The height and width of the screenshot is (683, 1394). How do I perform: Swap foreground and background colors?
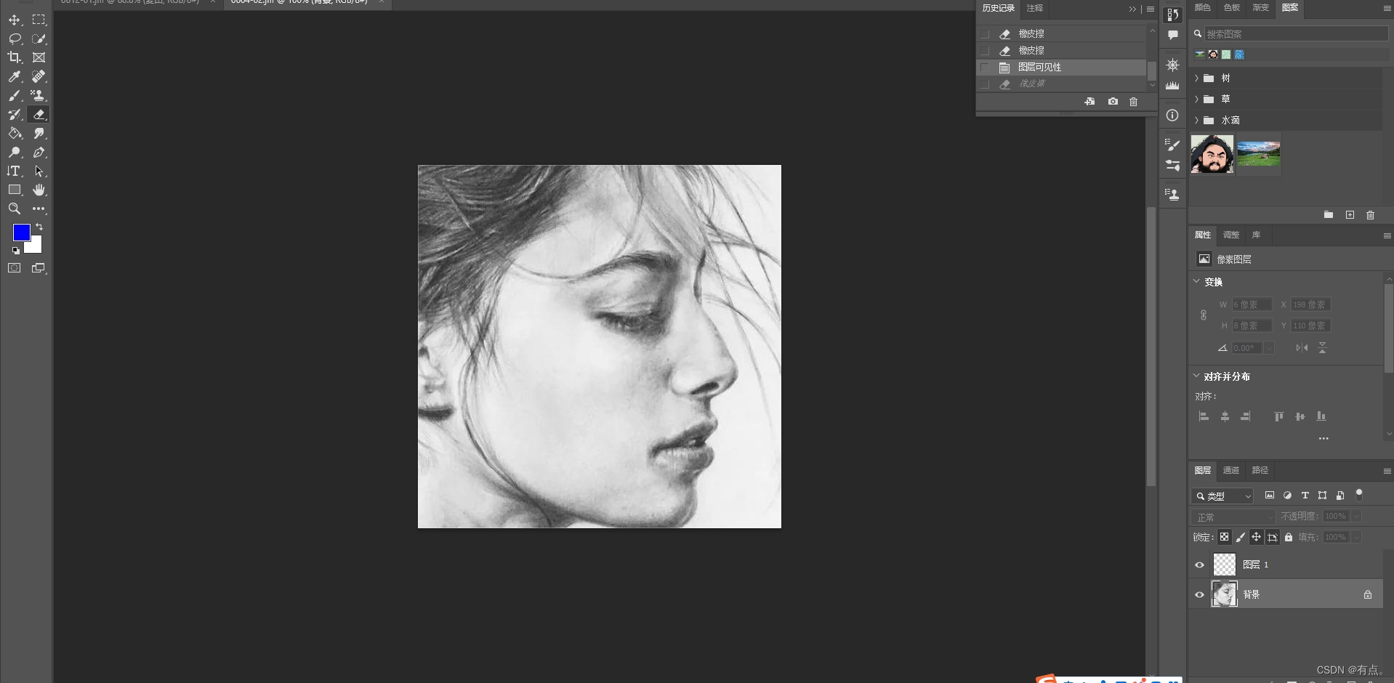[x=39, y=227]
